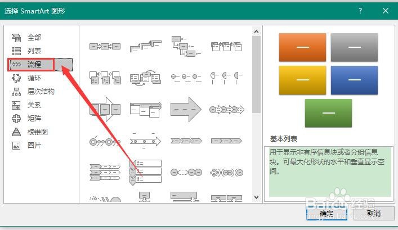Click the layout description starting 用于显示非有序
398x230 pixels.
click(x=327, y=161)
